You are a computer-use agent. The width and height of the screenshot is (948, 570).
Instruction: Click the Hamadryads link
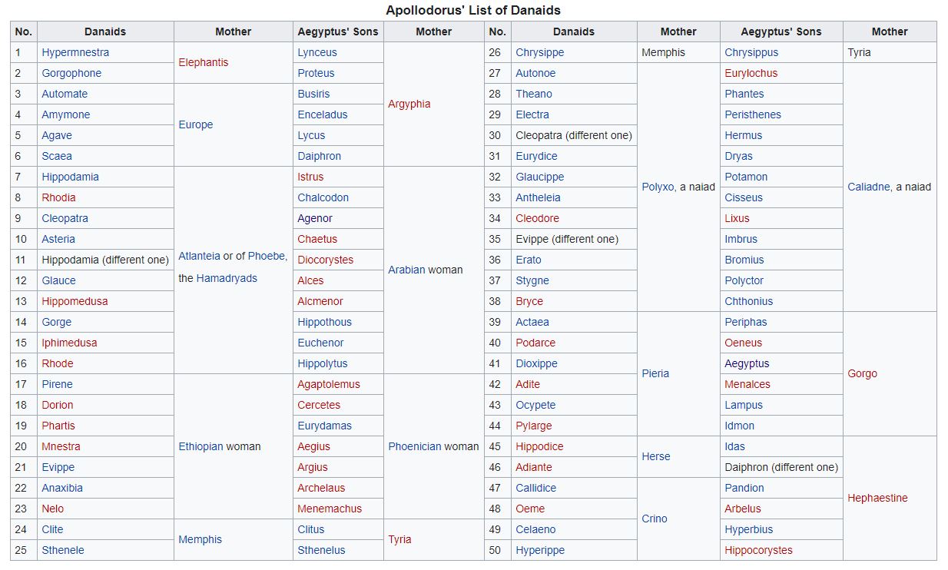click(227, 278)
